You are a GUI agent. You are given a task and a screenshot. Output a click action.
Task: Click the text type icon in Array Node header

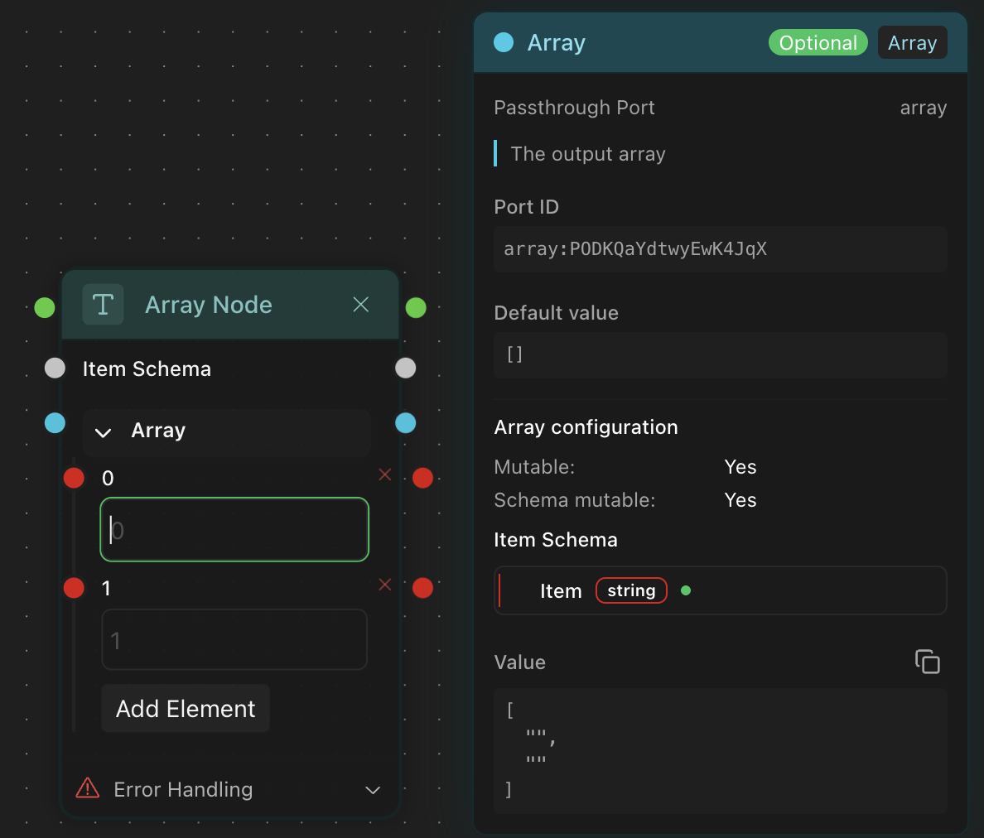coord(103,305)
